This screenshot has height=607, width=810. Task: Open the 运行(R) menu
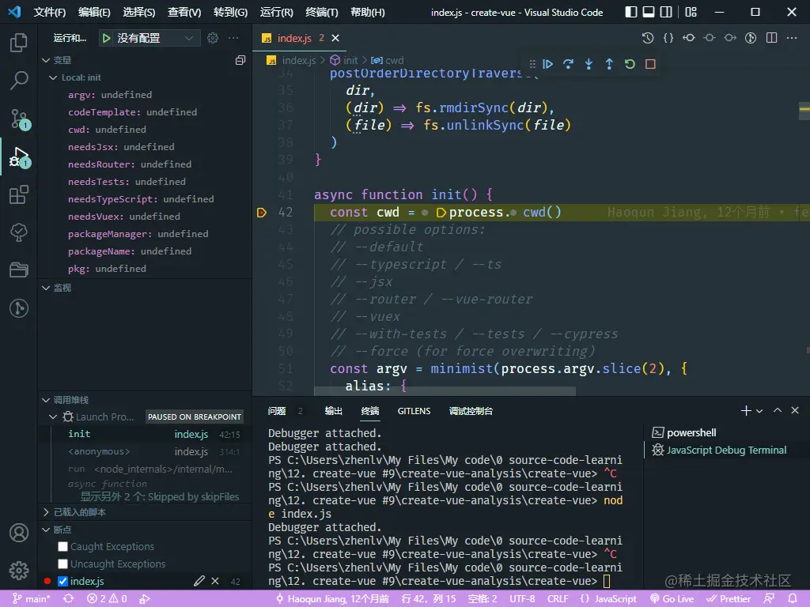[x=276, y=13]
